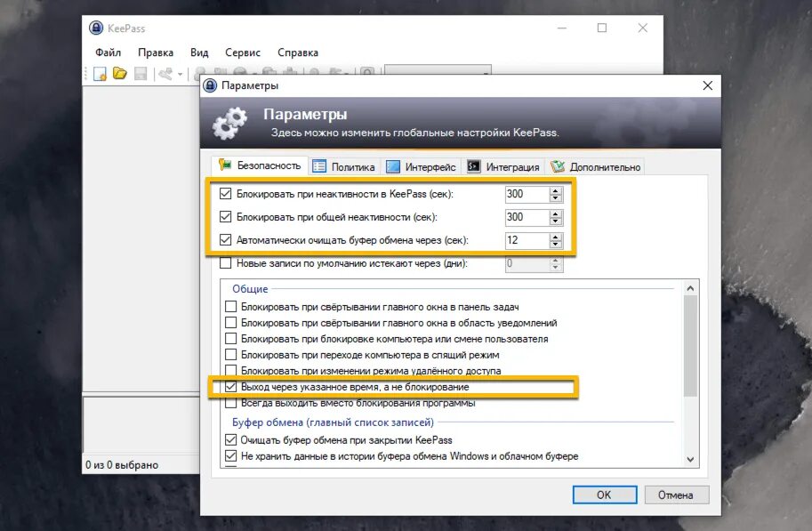Switch to the Интеграция tab
The width and height of the screenshot is (812, 531).
(503, 167)
